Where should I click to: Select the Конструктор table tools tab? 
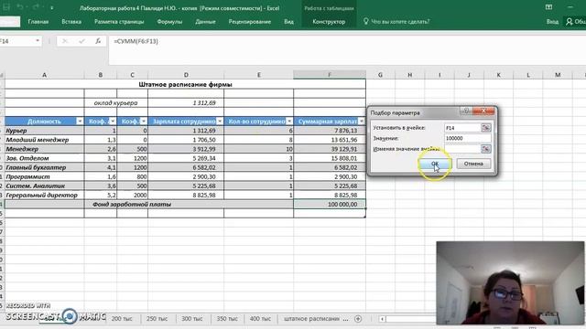pos(329,22)
